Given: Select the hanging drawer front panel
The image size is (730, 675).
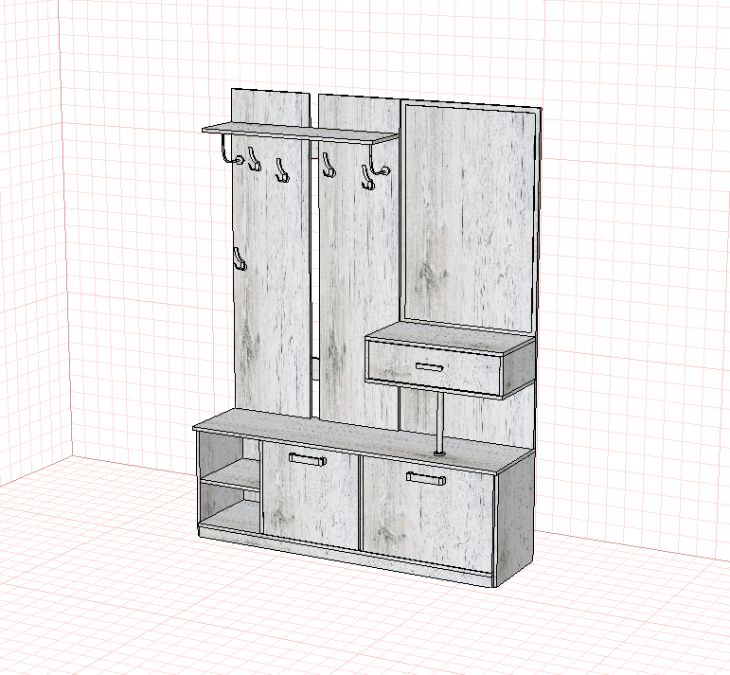Looking at the screenshot, I should click(x=435, y=367).
